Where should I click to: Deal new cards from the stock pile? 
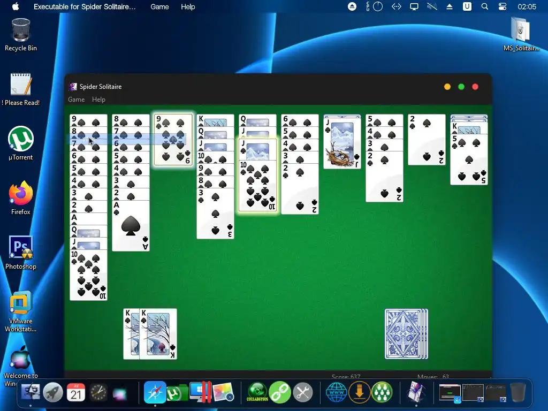click(x=406, y=334)
